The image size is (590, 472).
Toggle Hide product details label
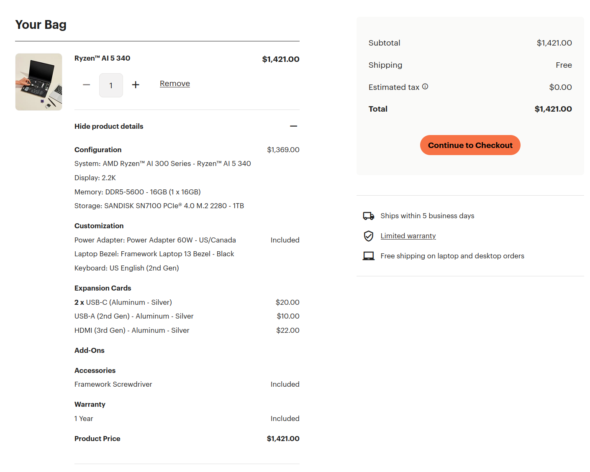click(109, 126)
